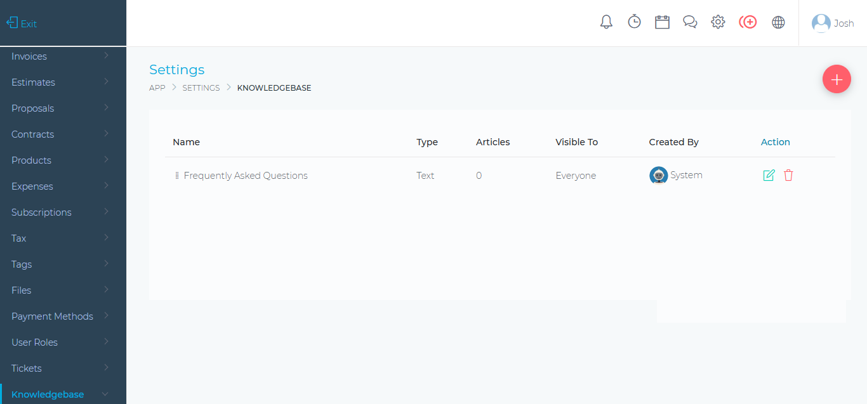Click the System user avatar
Viewport: 867px width, 404px height.
(x=658, y=176)
